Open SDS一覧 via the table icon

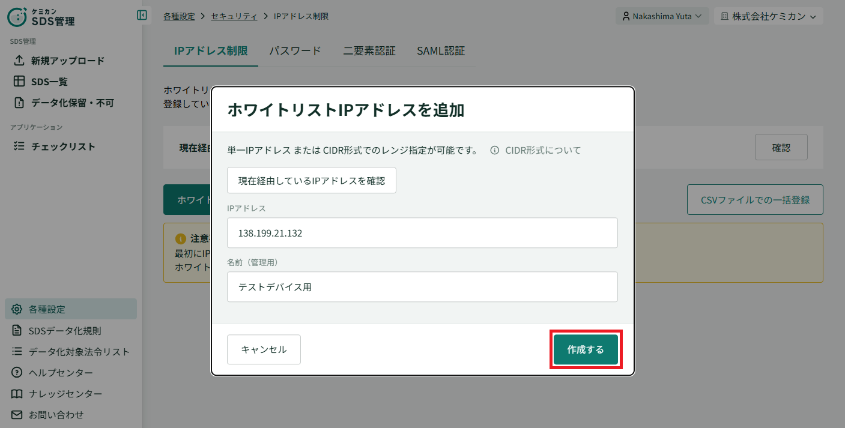pos(19,82)
